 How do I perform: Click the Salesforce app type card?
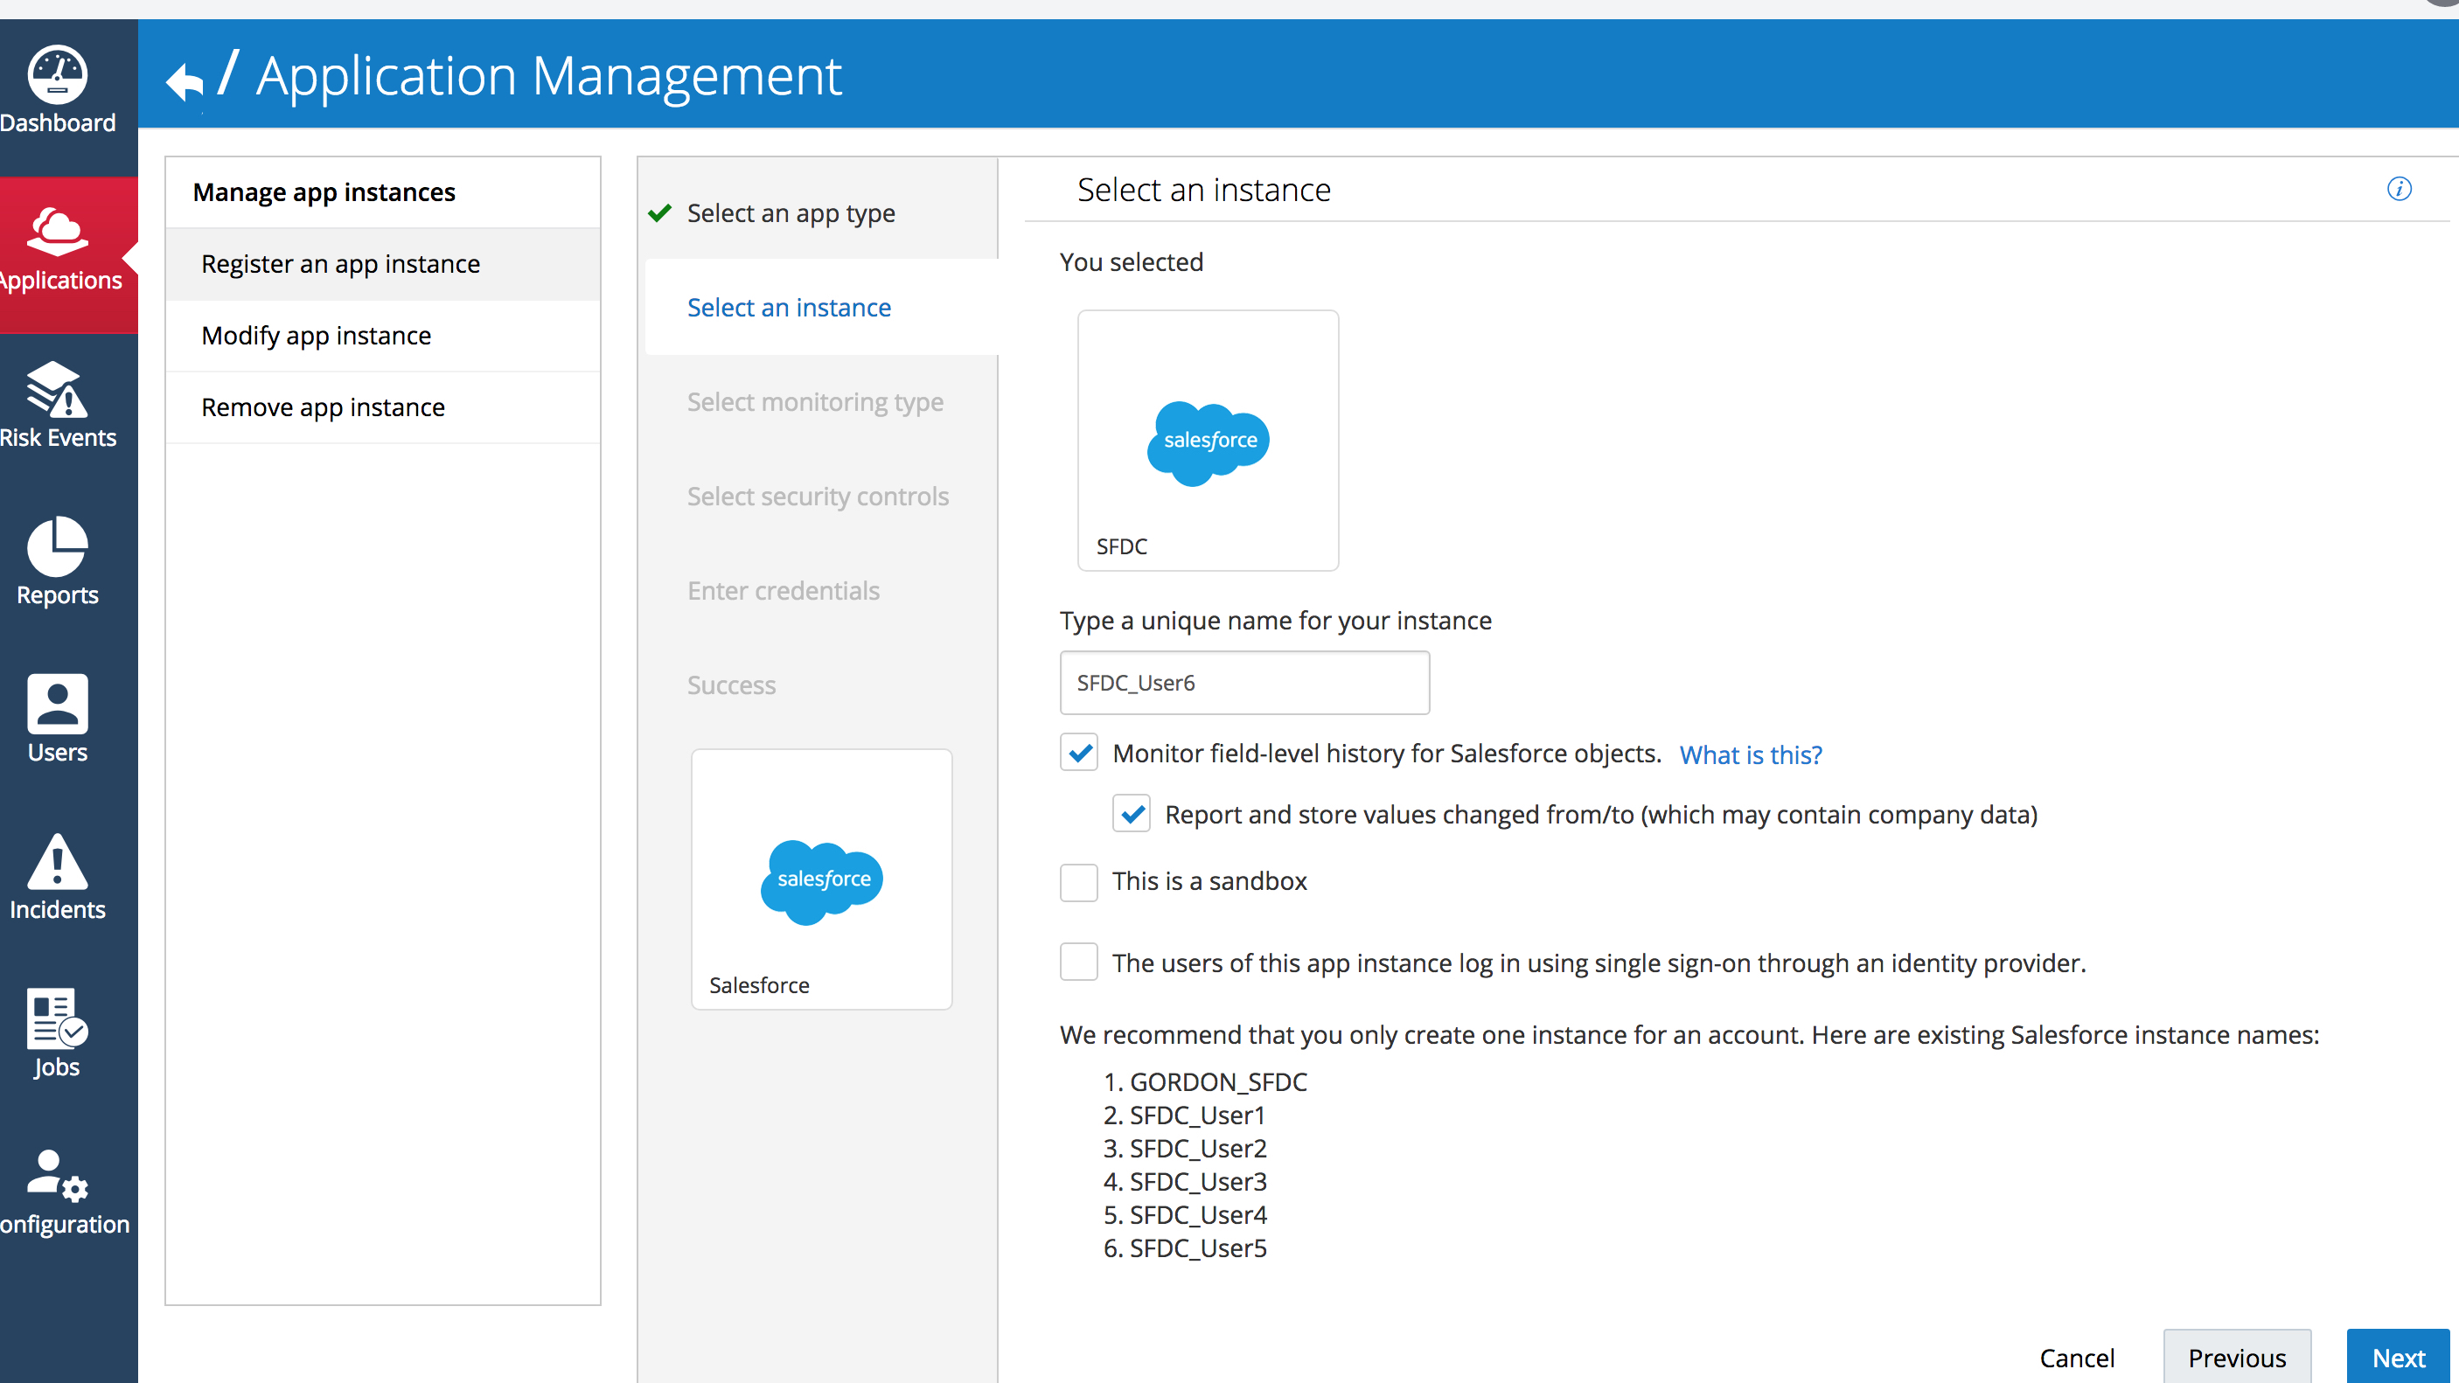click(x=821, y=879)
